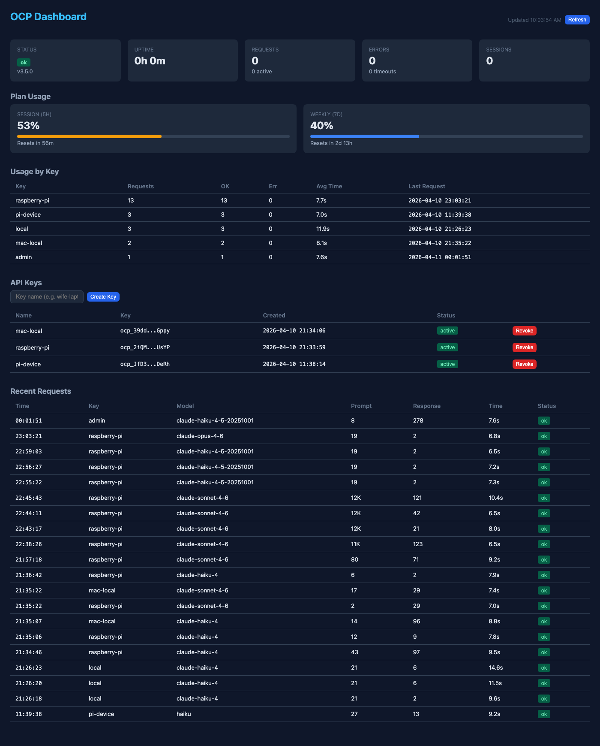Image resolution: width=600 pixels, height=746 pixels.
Task: Click the 53% session usage value
Action: pos(28,126)
